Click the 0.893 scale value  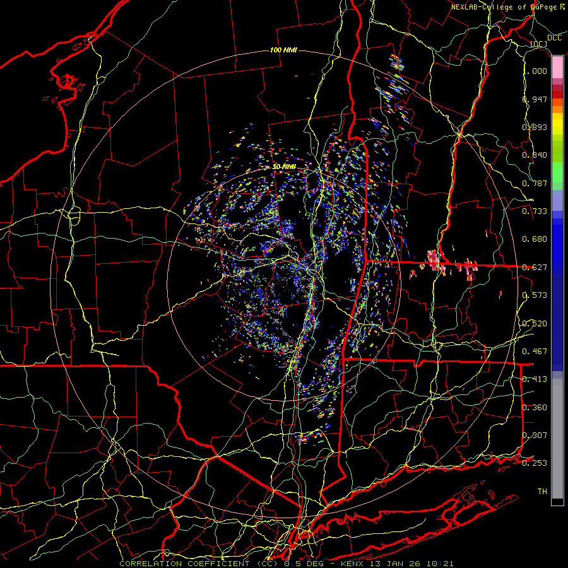(x=535, y=127)
